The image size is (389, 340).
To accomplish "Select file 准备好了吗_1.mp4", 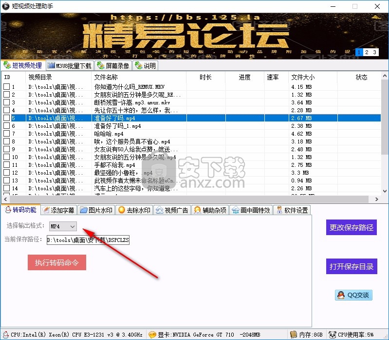I will point(118,126).
